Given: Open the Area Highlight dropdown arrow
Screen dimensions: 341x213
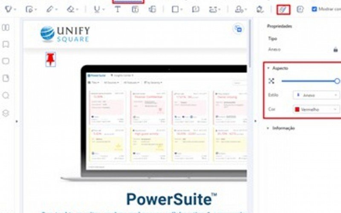Looking at the screenshot, I should 36,9.
